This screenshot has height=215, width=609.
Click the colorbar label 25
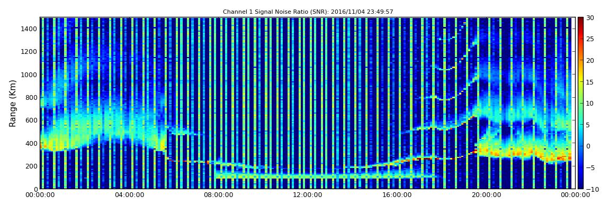tap(590, 39)
